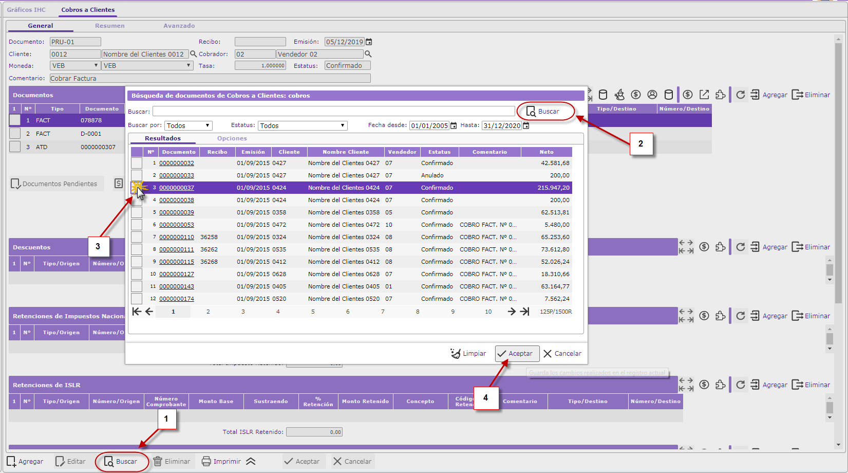Jump to the first results page
This screenshot has height=473, width=848.
[x=137, y=312]
